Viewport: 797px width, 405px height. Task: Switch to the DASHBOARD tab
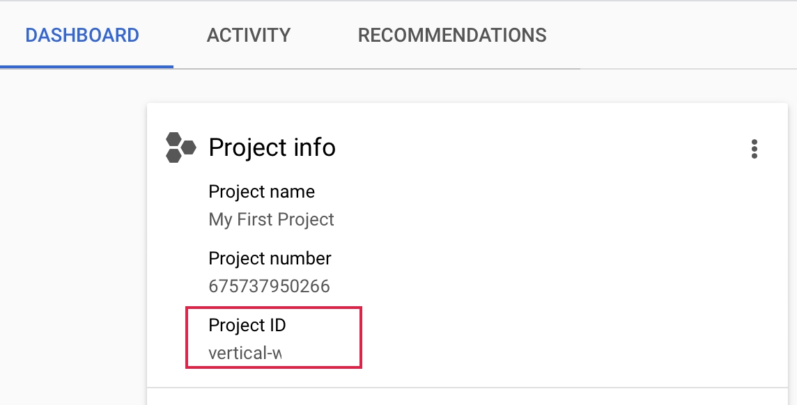coord(82,35)
